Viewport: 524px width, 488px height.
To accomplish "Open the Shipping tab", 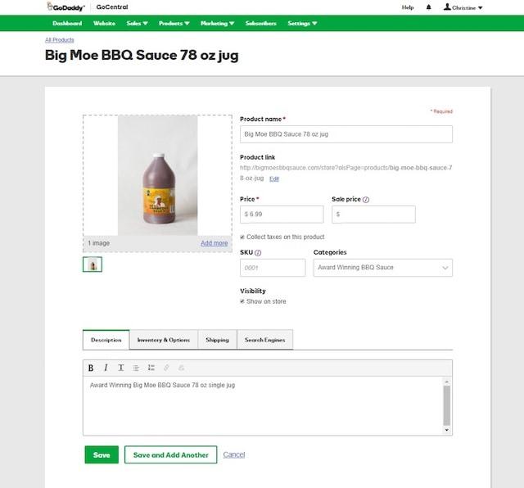I will click(217, 340).
